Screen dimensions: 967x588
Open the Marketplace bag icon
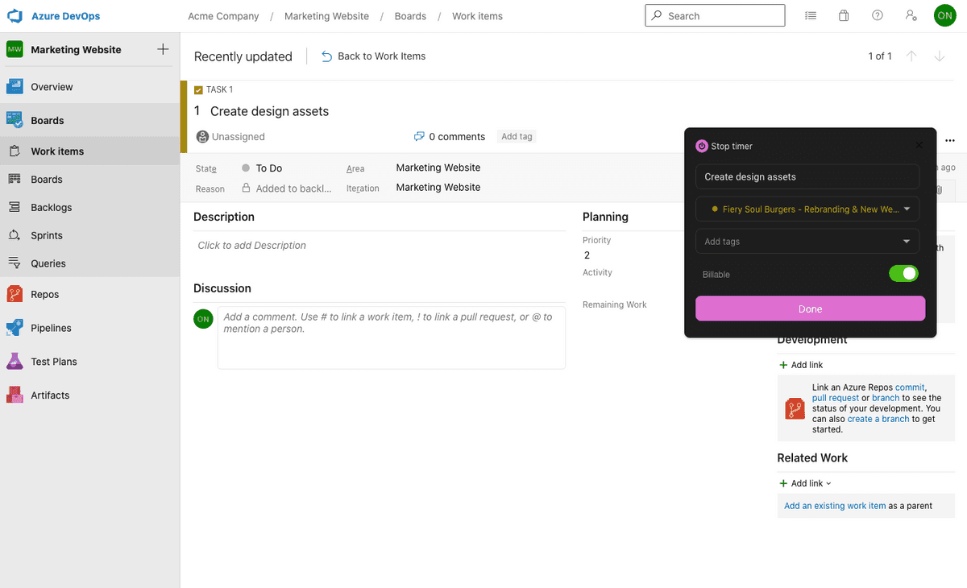[x=843, y=15]
